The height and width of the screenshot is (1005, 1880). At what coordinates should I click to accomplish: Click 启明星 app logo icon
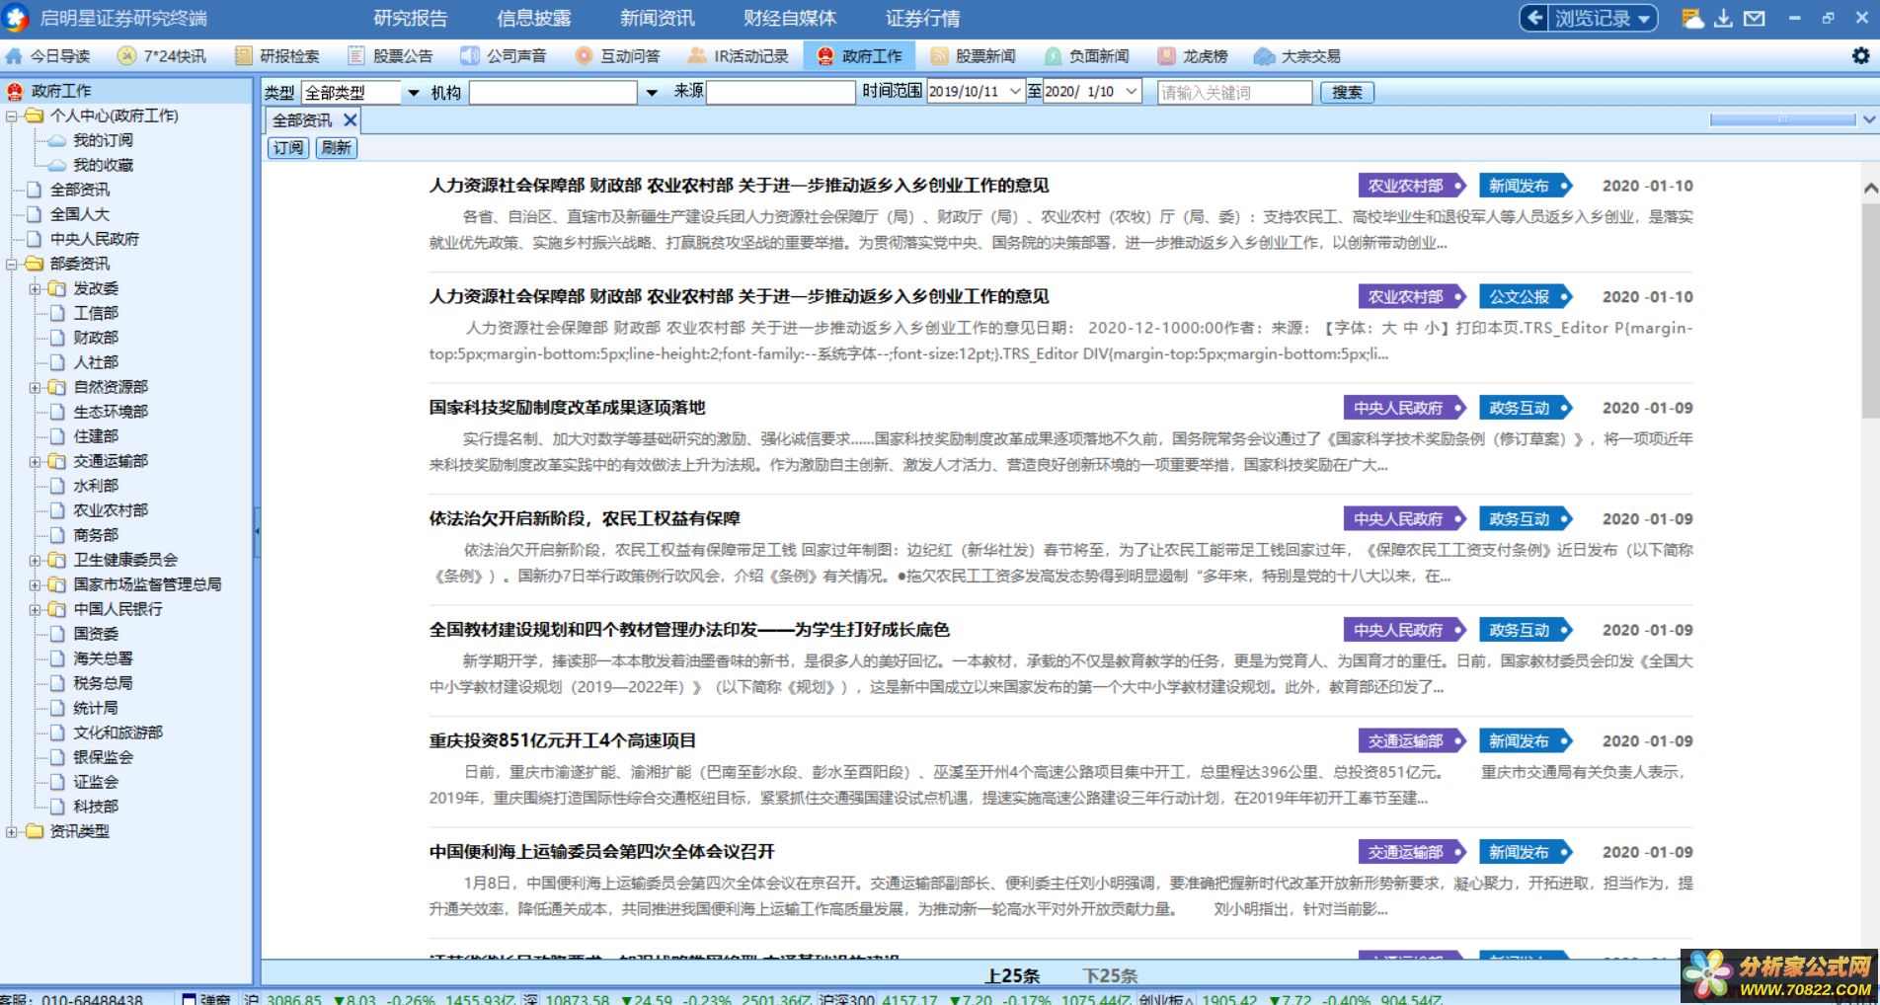[x=16, y=18]
